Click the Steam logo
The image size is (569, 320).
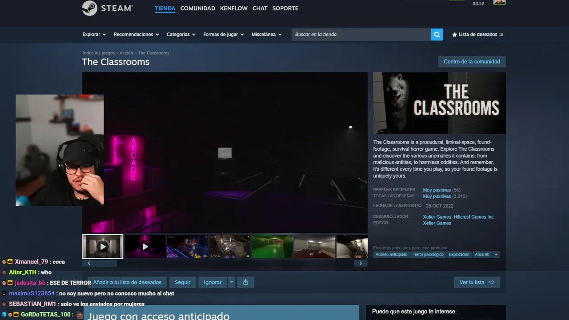pyautogui.click(x=108, y=8)
